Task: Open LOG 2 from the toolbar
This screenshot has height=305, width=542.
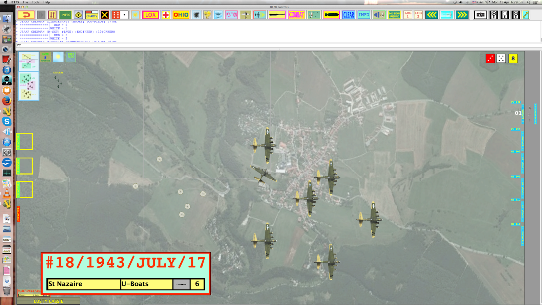Action: pos(418,15)
